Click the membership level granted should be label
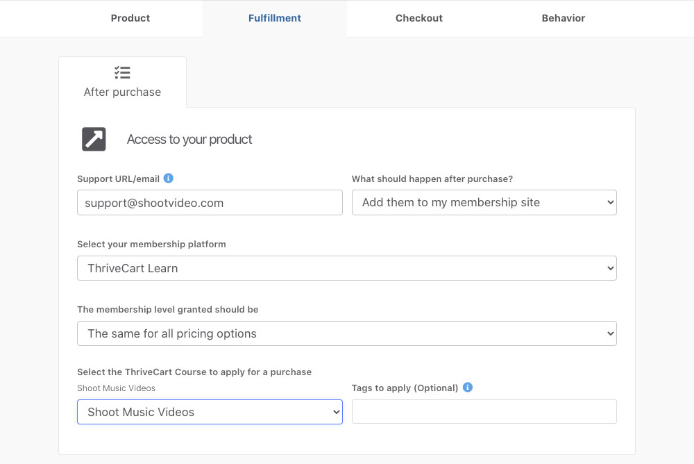 [168, 309]
